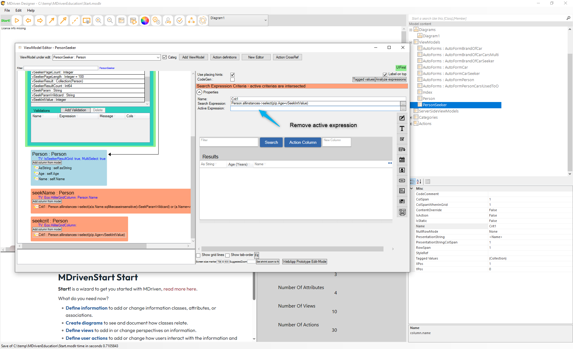Image resolution: width=573 pixels, height=349 pixels.
Task: Click the zoom out magnifier icon
Action: [110, 21]
